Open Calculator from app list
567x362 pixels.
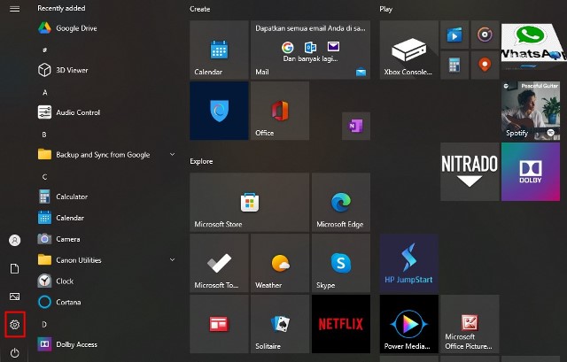tap(105, 196)
